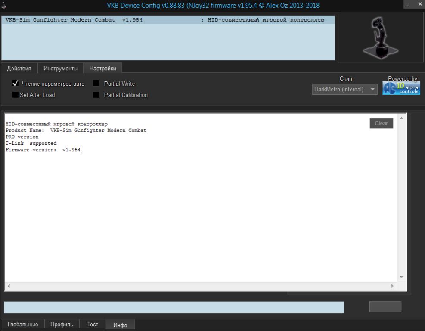
Task: Click the unlabeled gray button at bottom right
Action: click(385, 307)
